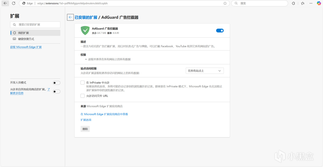Click the AdGuard 广告拦截器 card title
Viewport: 323px width, 167px height.
[105, 29]
